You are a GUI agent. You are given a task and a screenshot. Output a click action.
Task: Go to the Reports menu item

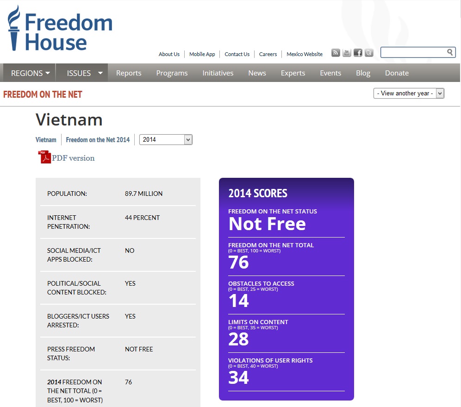tap(129, 73)
